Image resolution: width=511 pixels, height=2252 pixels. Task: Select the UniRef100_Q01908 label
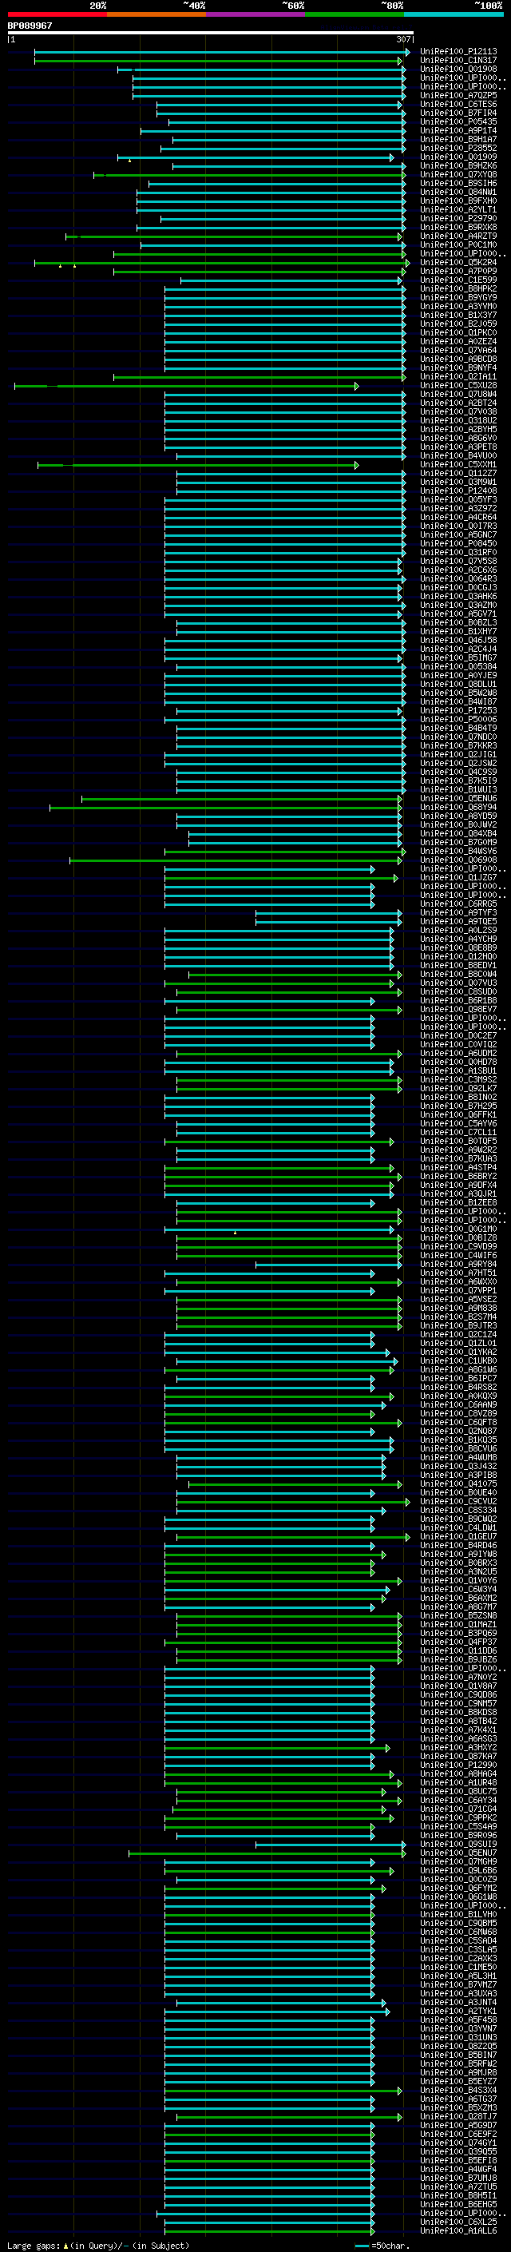tap(458, 69)
